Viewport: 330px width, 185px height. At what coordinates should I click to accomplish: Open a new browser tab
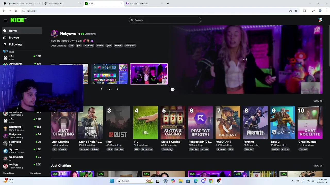pos(168,4)
